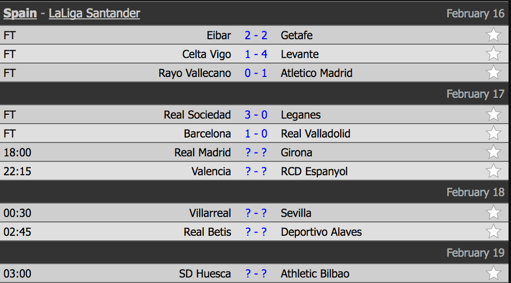Favorite the Valencia vs RCD Espanyol match
Image resolution: width=511 pixels, height=283 pixels.
coord(493,171)
